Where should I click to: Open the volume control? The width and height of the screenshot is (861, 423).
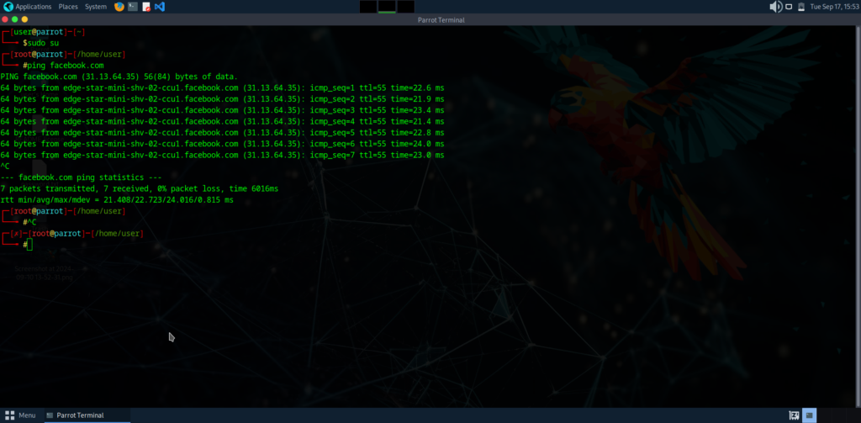775,7
